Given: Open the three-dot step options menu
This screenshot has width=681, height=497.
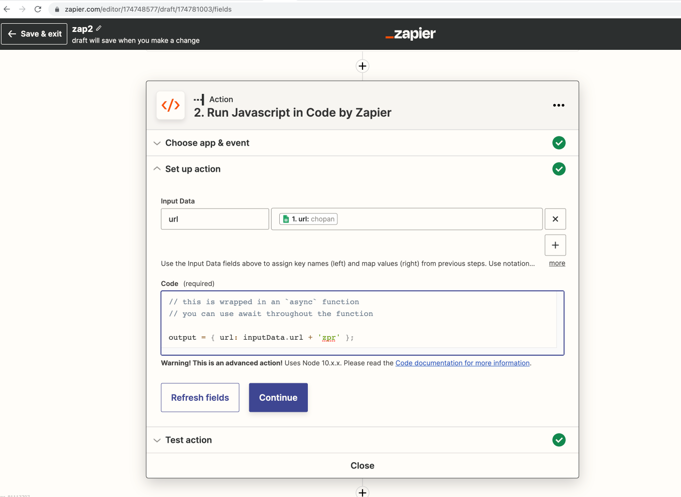Looking at the screenshot, I should coord(559,105).
